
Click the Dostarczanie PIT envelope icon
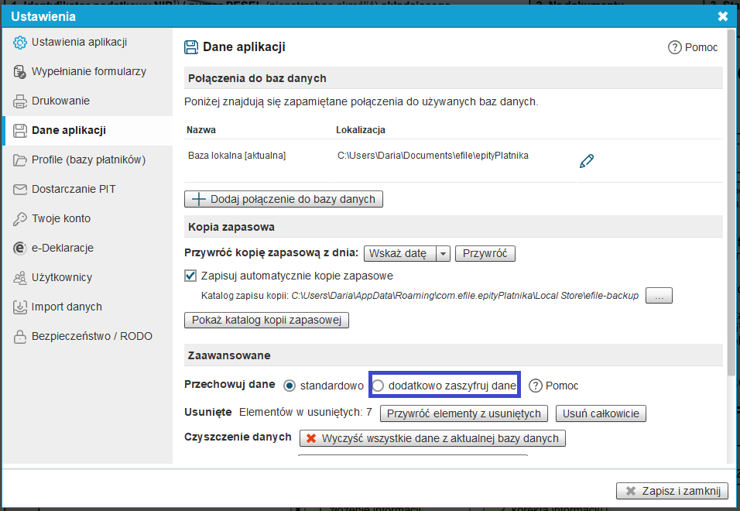point(20,190)
